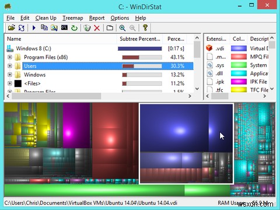Viewport: 280px width, 210px height.
Task: Click Delete to Recycle Bin icon
Action: click(87, 28)
